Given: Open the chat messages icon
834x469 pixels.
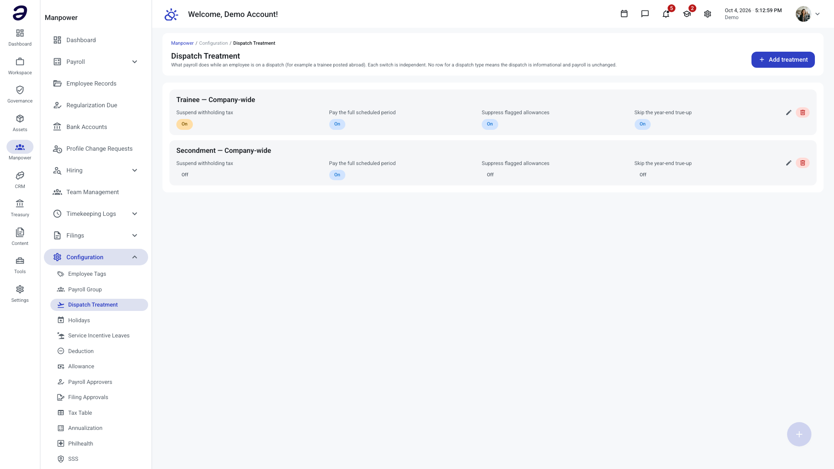Looking at the screenshot, I should point(645,14).
